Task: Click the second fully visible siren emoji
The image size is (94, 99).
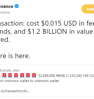Action: coord(10,75)
